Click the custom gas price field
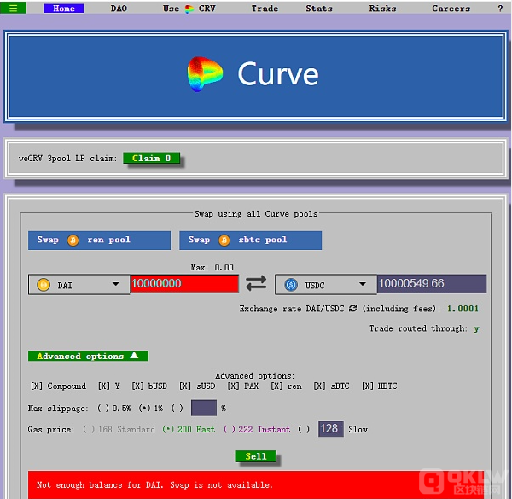512x499 pixels. click(331, 428)
